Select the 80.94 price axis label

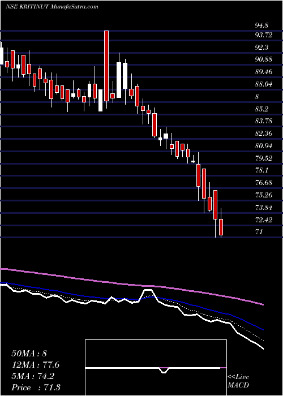point(264,146)
